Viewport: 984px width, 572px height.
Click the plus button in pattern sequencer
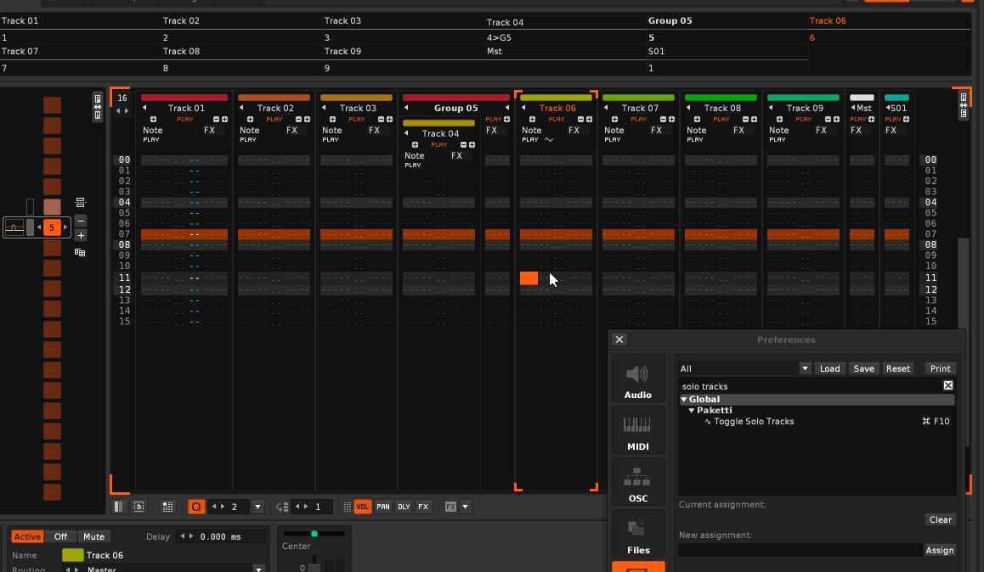(81, 235)
